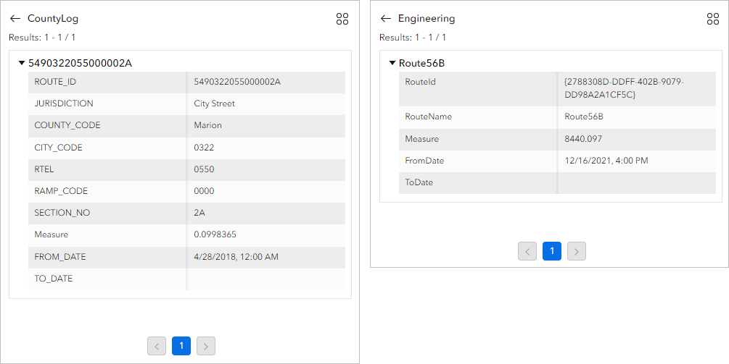The image size is (729, 364).
Task: Click the JURISDICTION value City Street
Action: coord(215,103)
